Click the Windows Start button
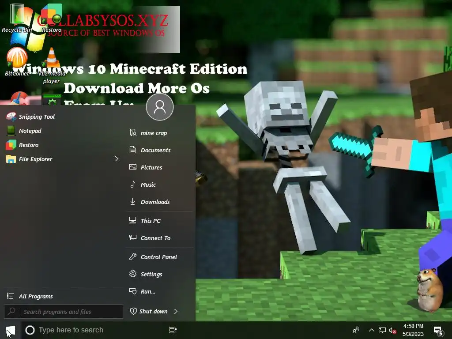The width and height of the screenshot is (452, 339). 11,330
